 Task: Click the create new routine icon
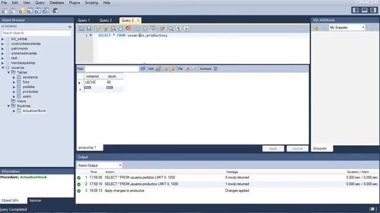click(x=46, y=11)
